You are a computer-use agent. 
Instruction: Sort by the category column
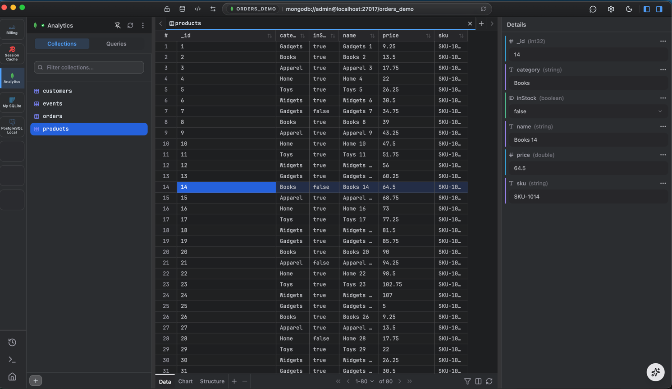point(302,36)
